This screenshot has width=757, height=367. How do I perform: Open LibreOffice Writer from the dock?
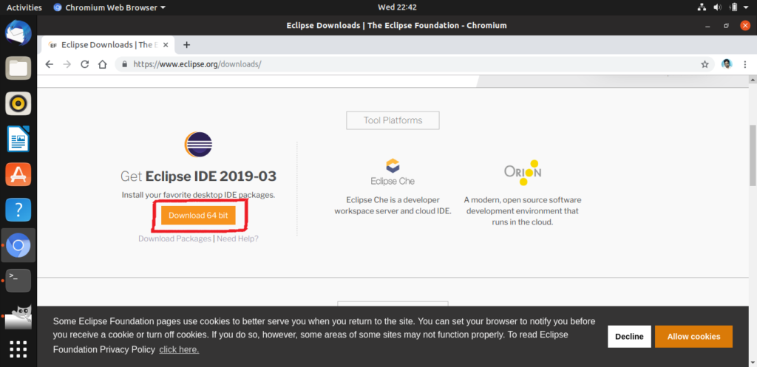click(x=18, y=139)
